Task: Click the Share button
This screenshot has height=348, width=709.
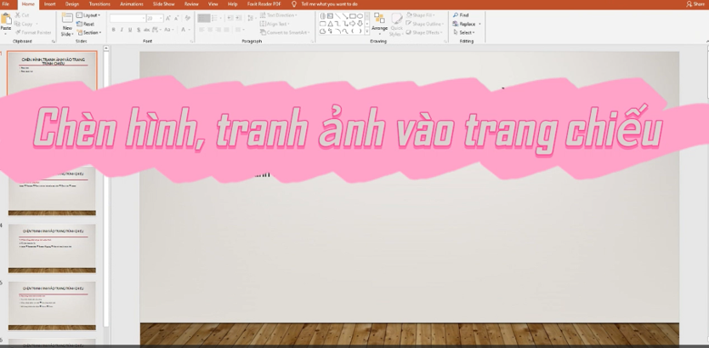Action: pyautogui.click(x=695, y=4)
